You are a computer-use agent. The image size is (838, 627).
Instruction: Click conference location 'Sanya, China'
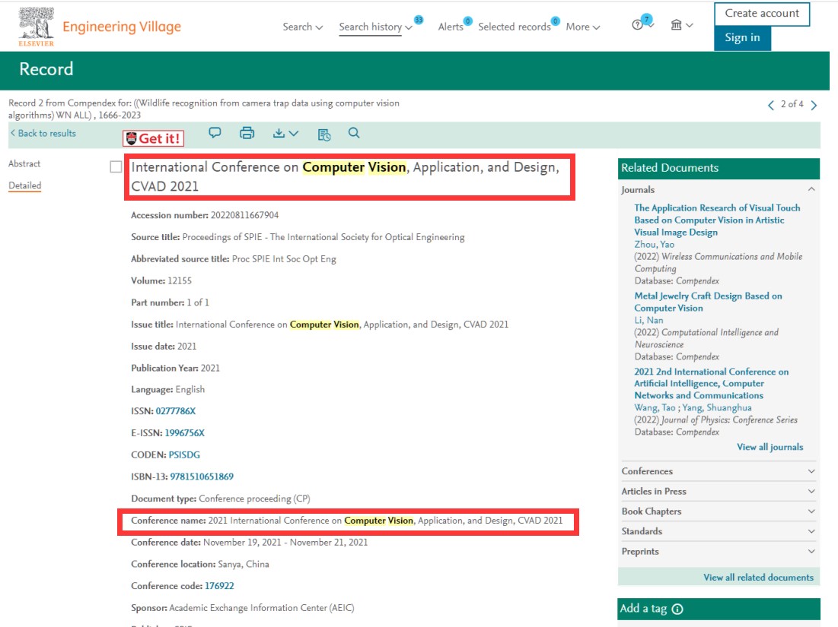coord(243,564)
